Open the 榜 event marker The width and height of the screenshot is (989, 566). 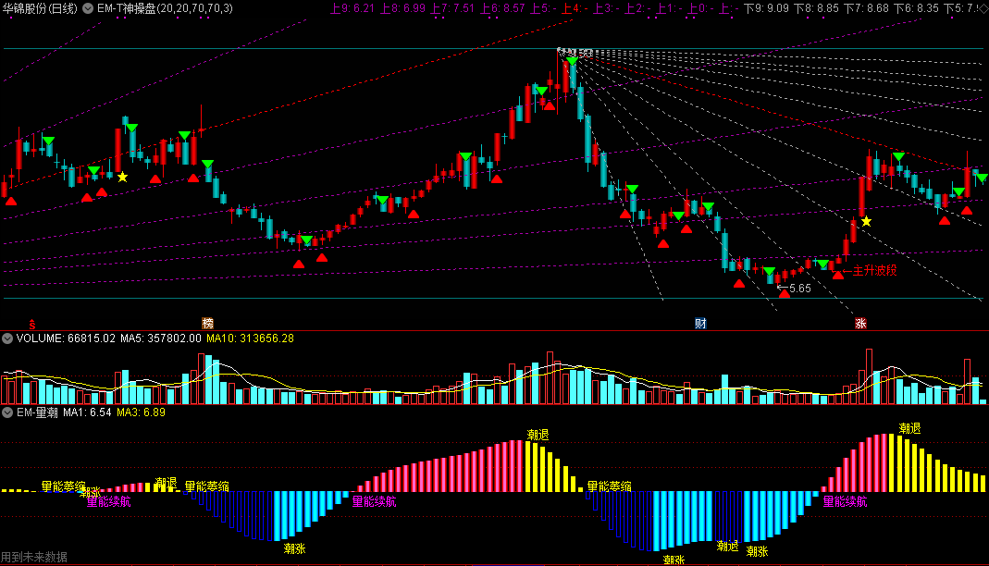click(207, 324)
